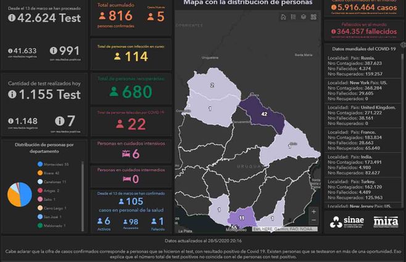Viewport: 406px width, 262px height.
Task: Click the Rivera region showing 42
Action: tap(264, 115)
